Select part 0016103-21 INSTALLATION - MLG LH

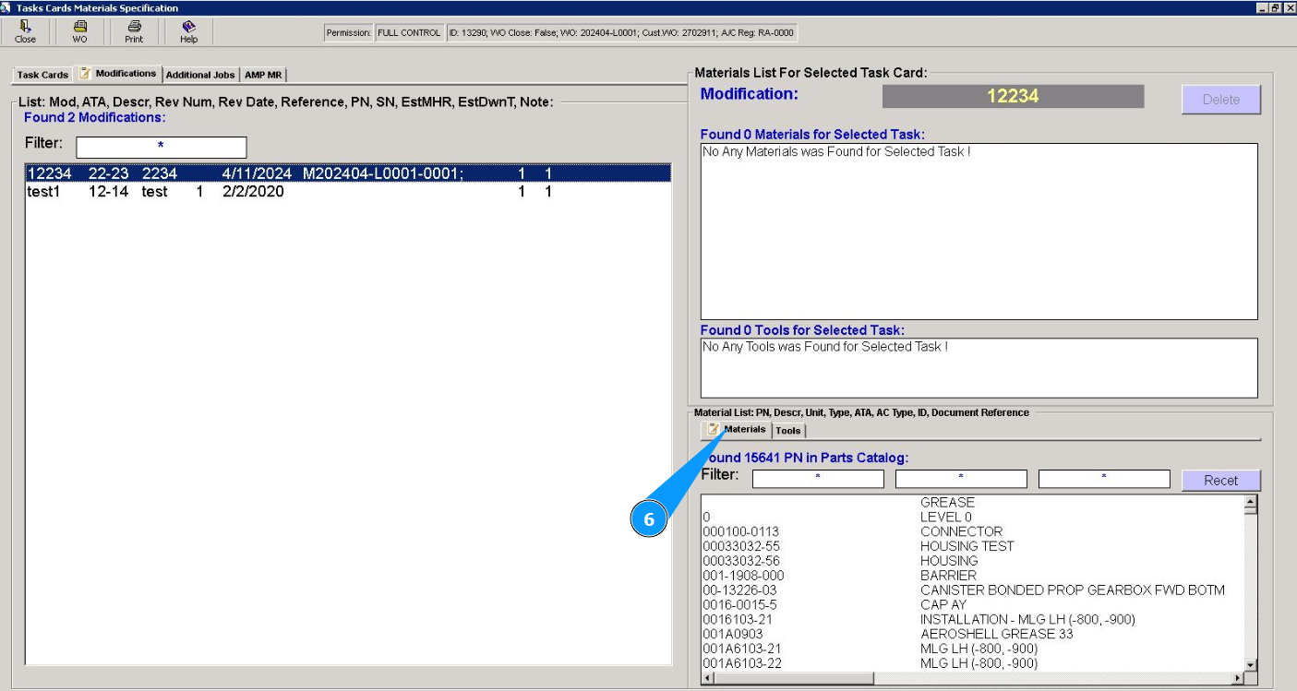point(972,620)
